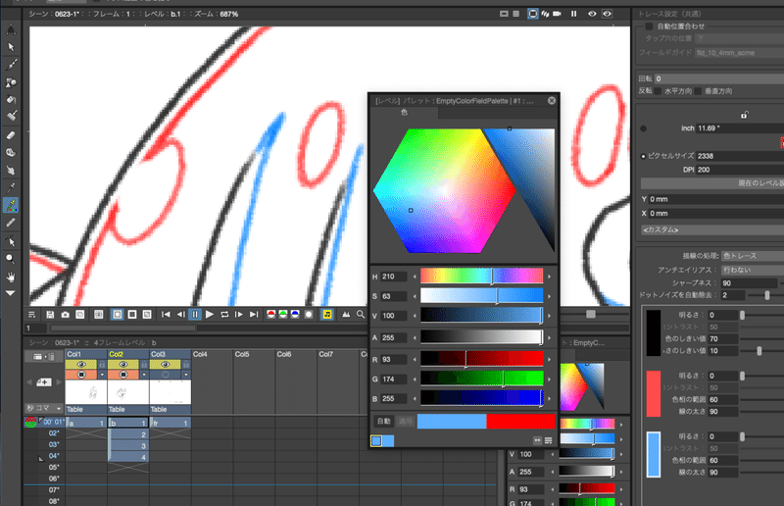
Task: Select the arrow Selection tool
Action: [11, 47]
